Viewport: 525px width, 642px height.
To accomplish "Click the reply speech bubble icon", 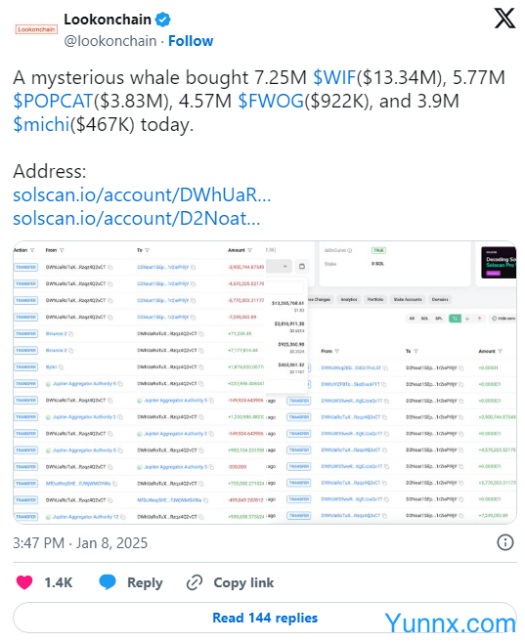I will [108, 582].
